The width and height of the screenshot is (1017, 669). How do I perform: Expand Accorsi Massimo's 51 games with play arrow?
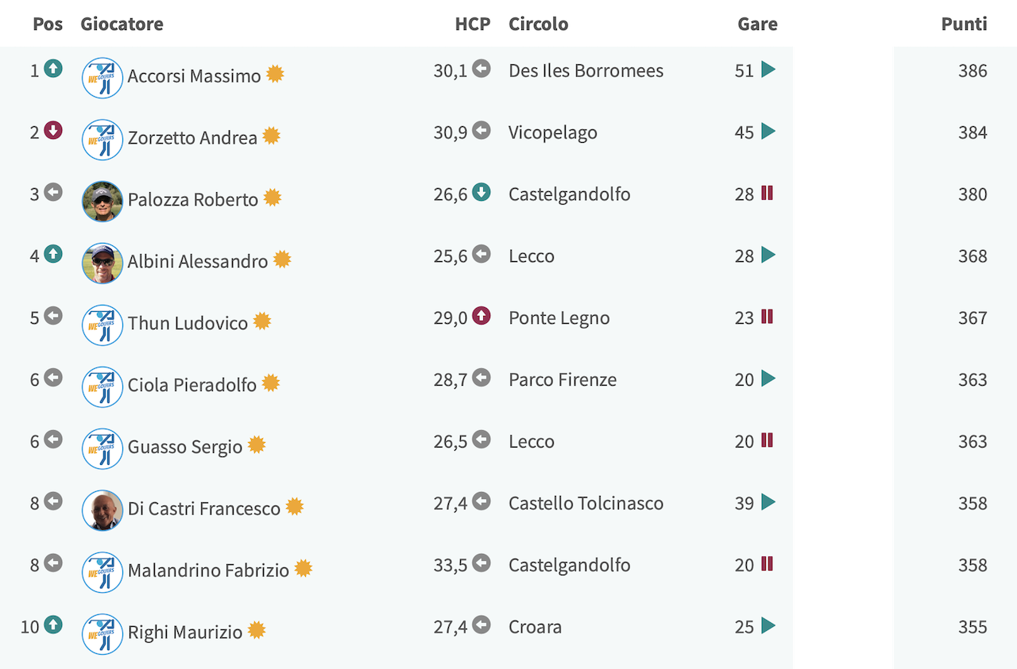[x=768, y=69]
